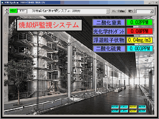This screenshot has width=159, height=119.
Task: Open the empty combo box dropdown arrow
Action: 151,11
